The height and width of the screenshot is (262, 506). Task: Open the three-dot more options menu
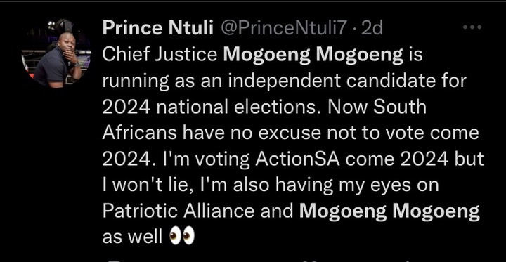click(x=472, y=28)
